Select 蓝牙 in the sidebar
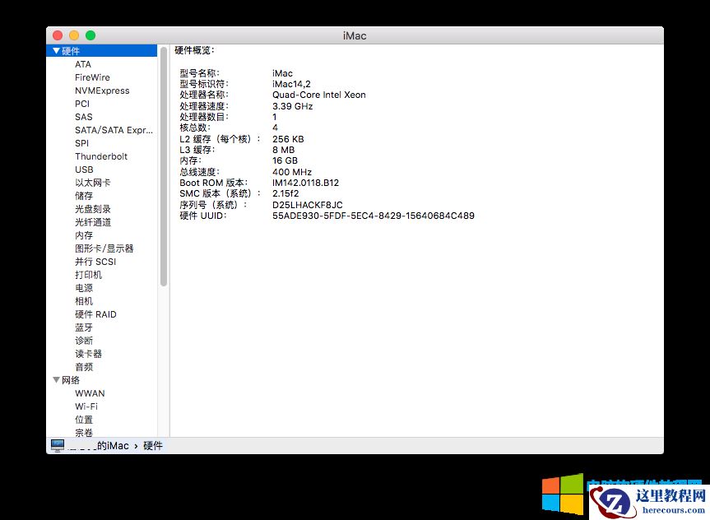710x520 pixels. coord(84,327)
